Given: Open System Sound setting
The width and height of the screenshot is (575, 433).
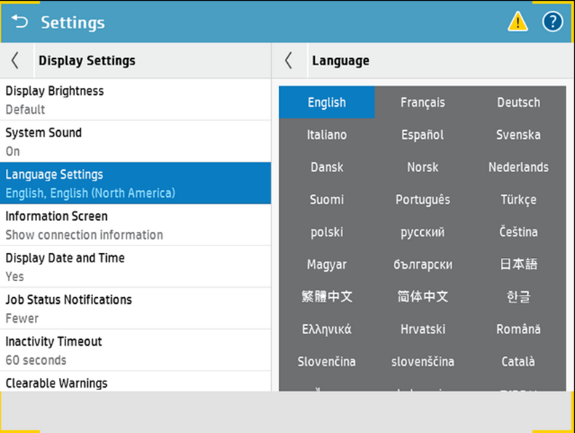Looking at the screenshot, I should click(135, 142).
